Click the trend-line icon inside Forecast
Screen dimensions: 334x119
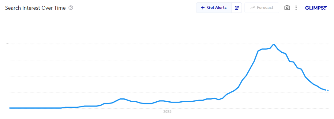(253, 8)
